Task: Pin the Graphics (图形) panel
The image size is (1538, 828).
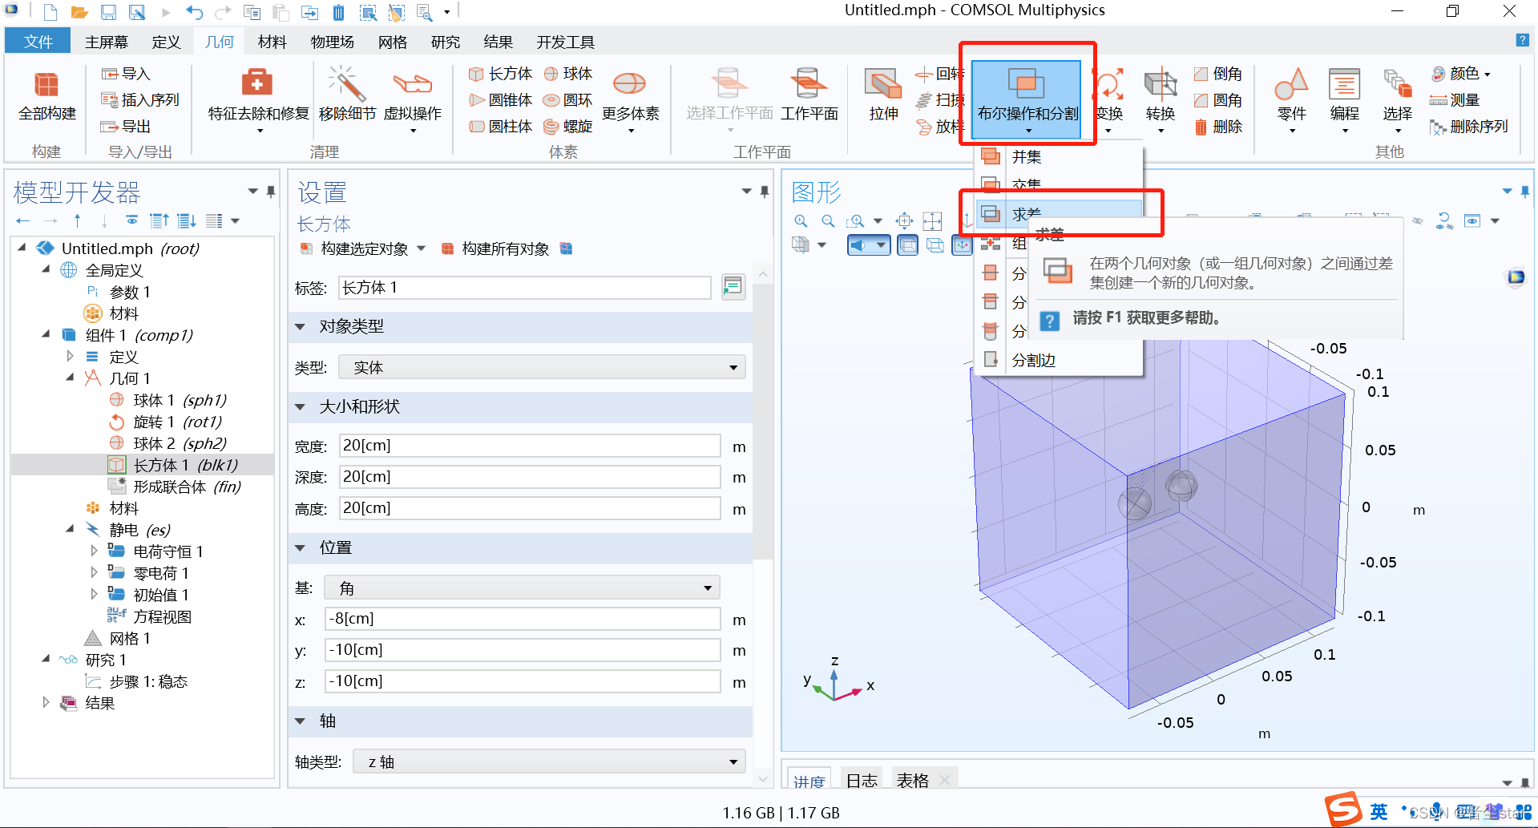Action: [1524, 192]
